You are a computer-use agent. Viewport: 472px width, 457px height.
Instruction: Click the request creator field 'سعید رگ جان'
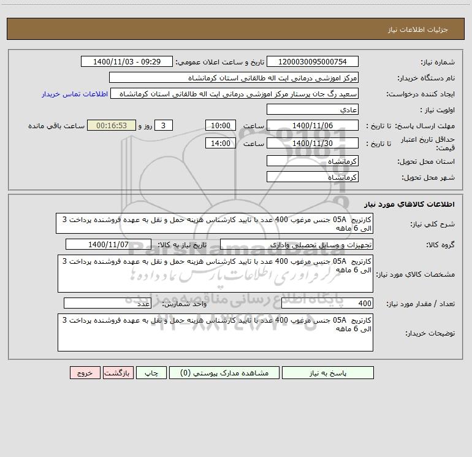tap(235, 93)
